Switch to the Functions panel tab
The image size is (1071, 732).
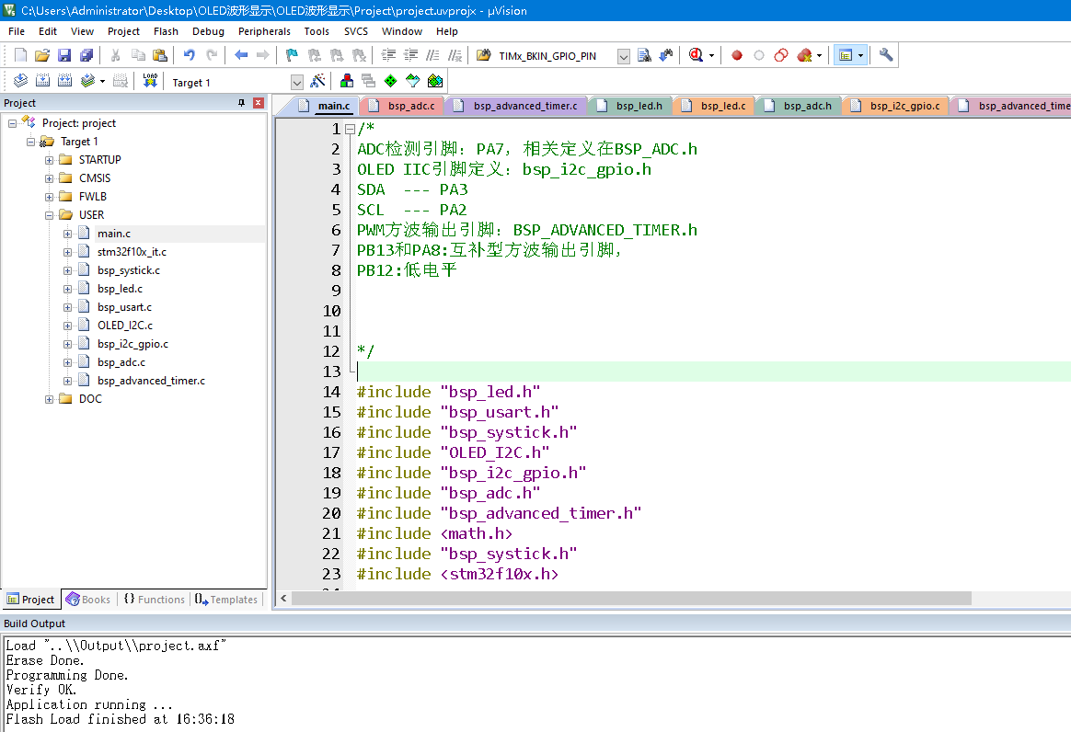pyautogui.click(x=155, y=600)
